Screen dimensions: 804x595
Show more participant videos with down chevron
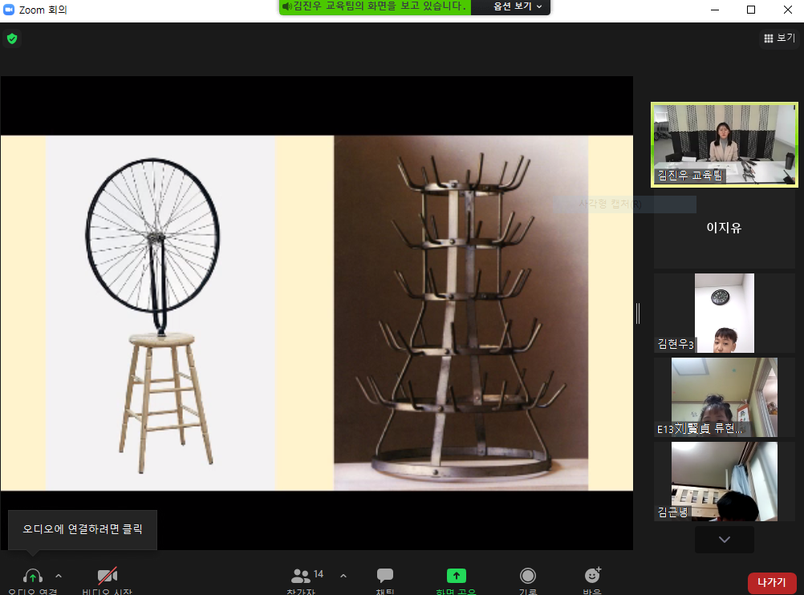(x=724, y=539)
